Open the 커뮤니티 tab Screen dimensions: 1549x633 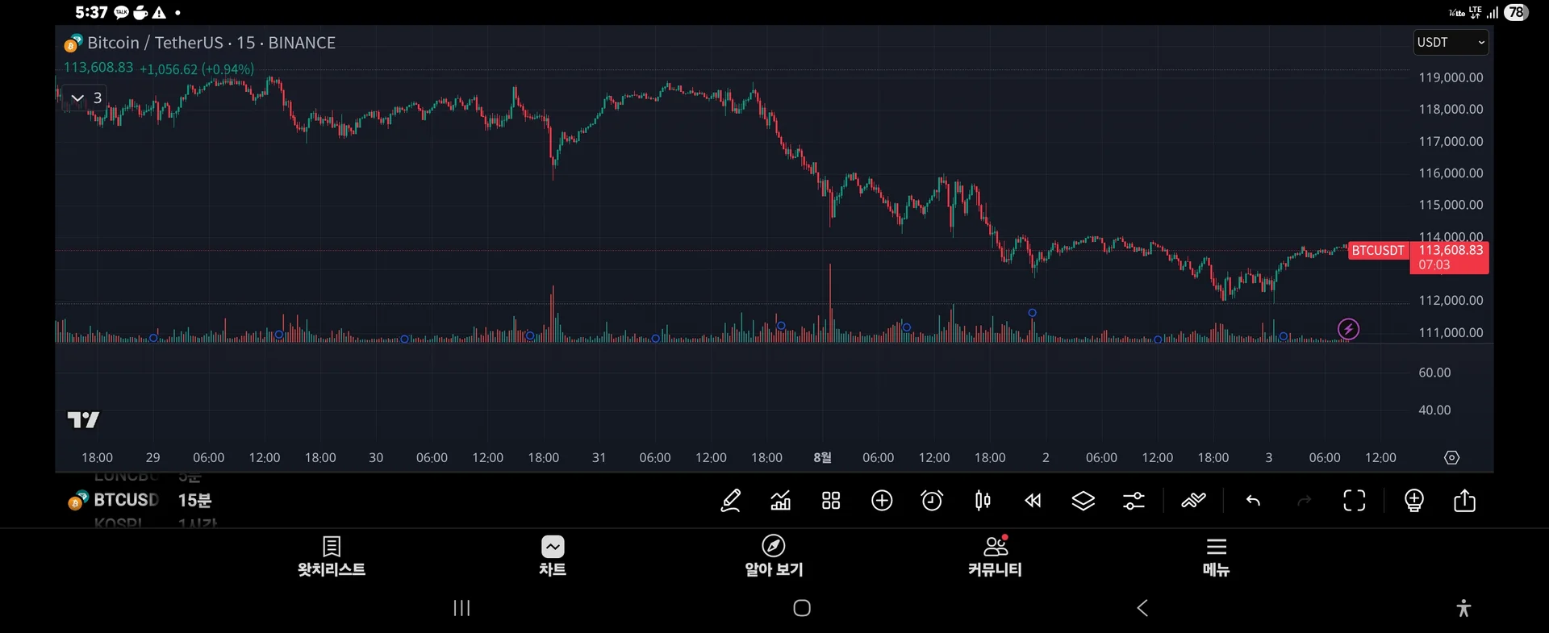point(995,556)
